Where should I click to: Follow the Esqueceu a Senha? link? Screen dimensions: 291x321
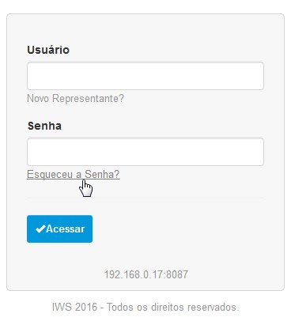click(73, 174)
